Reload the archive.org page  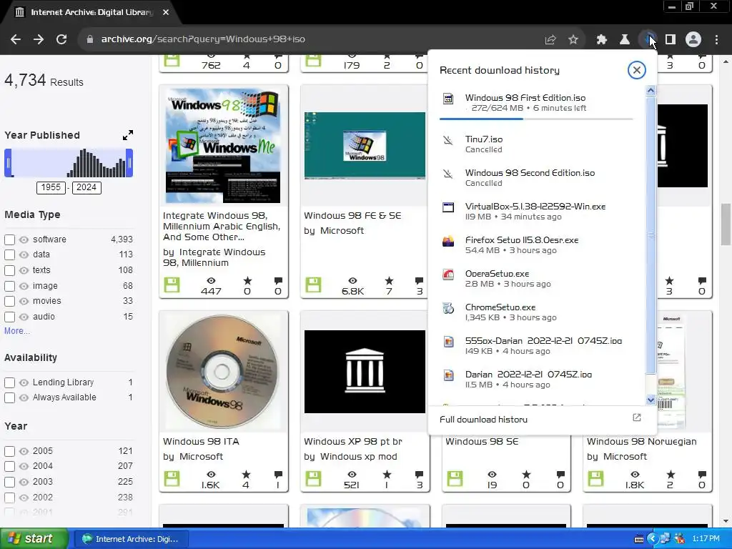pyautogui.click(x=61, y=39)
